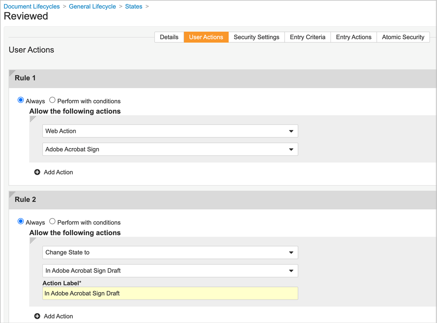The image size is (437, 323).
Task: Open the Entry Criteria tab
Action: (307, 37)
